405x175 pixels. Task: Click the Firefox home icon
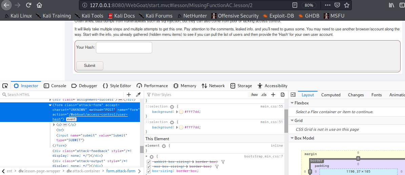[40, 5]
